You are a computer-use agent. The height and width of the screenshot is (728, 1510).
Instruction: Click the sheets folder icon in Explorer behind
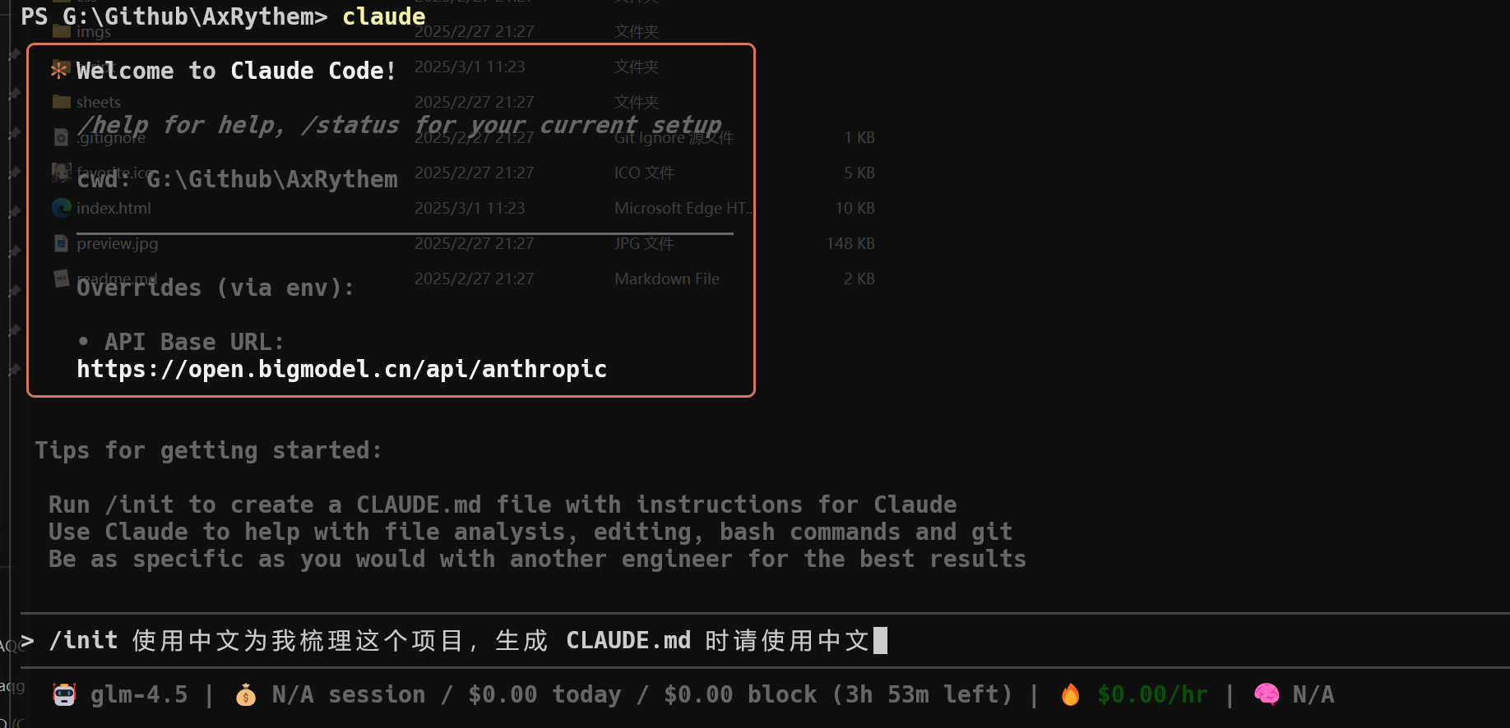point(61,102)
